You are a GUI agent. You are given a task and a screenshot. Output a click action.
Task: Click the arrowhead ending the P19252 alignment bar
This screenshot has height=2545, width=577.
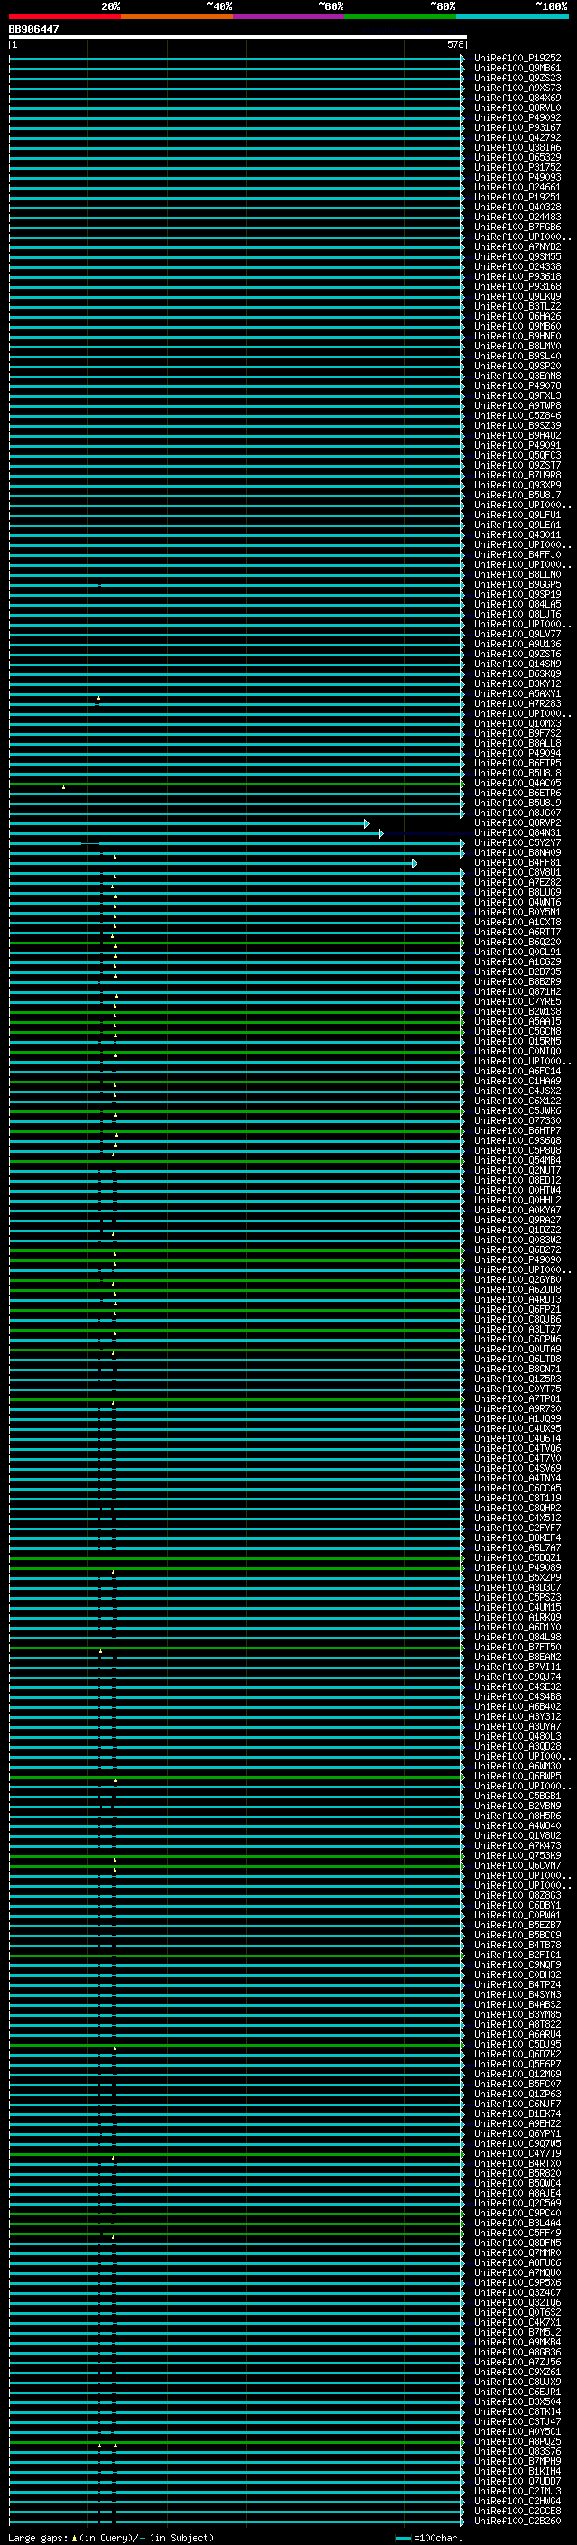tap(462, 59)
